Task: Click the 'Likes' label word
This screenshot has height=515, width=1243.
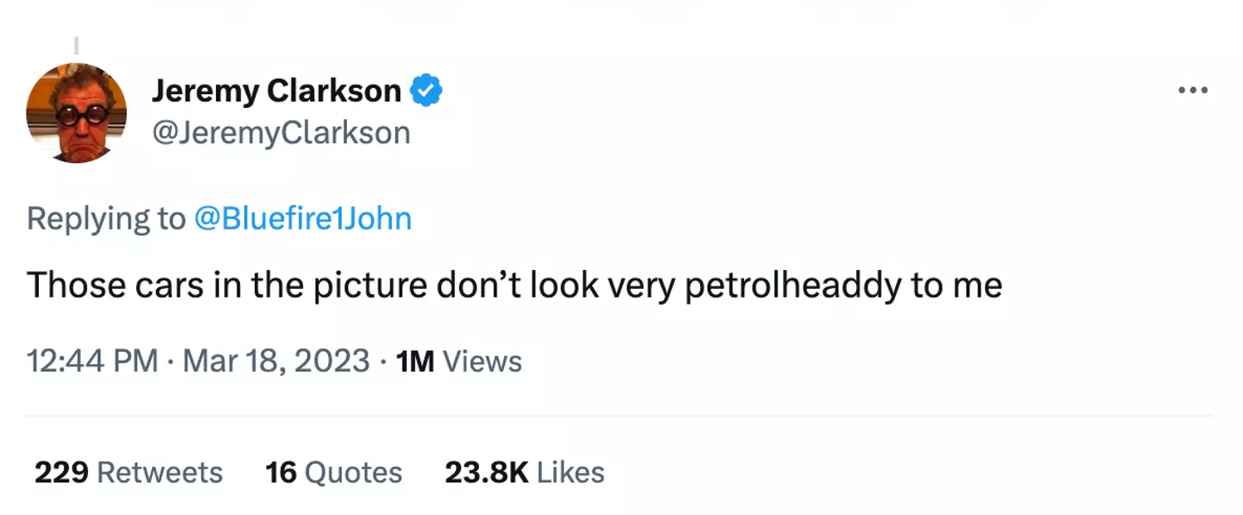Action: pos(571,473)
